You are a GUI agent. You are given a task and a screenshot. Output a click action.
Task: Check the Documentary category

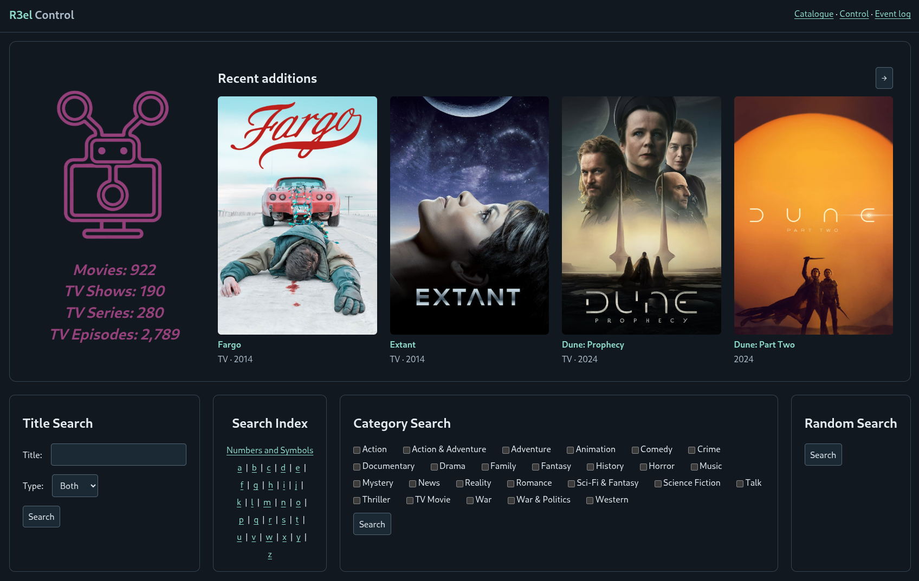(x=357, y=467)
